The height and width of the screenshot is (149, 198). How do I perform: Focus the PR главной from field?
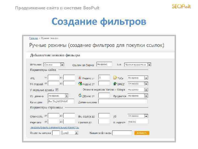[54, 83]
